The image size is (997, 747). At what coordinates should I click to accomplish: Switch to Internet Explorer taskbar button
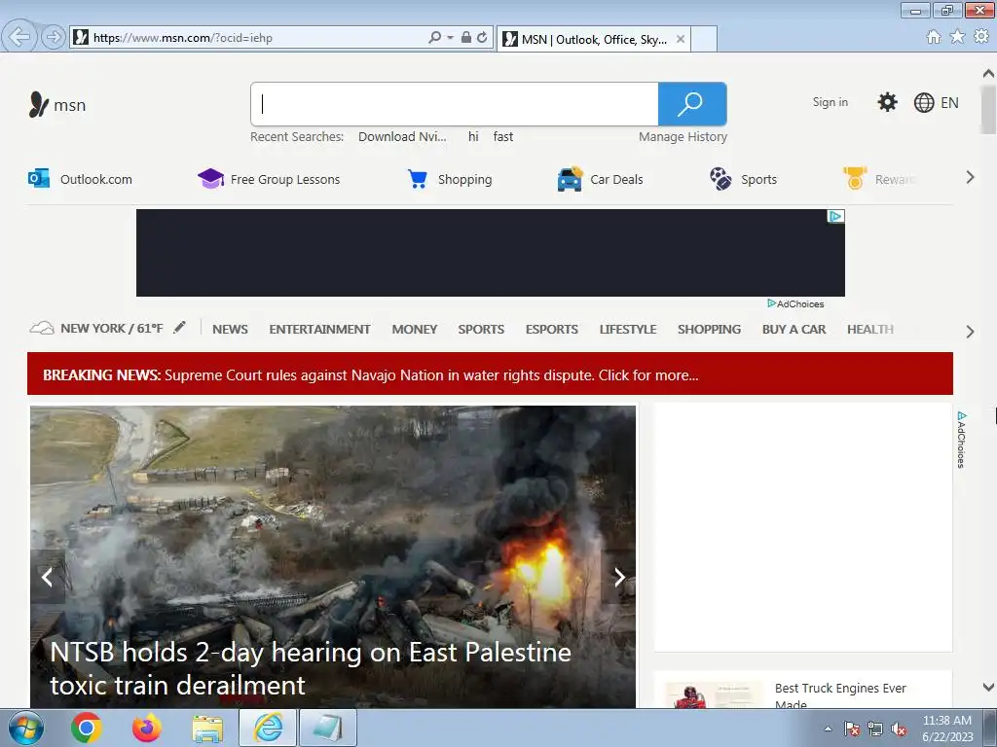(x=268, y=728)
